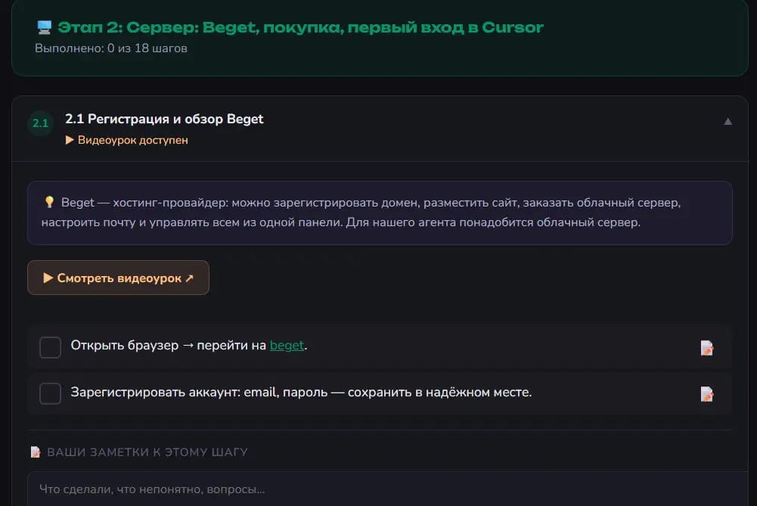The width and height of the screenshot is (757, 506).
Task: Click the Выполнено: 0 из 18 шагов text
Action: pyautogui.click(x=111, y=48)
